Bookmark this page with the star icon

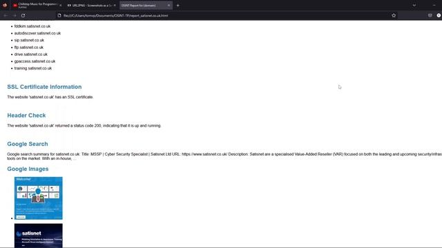394,15
